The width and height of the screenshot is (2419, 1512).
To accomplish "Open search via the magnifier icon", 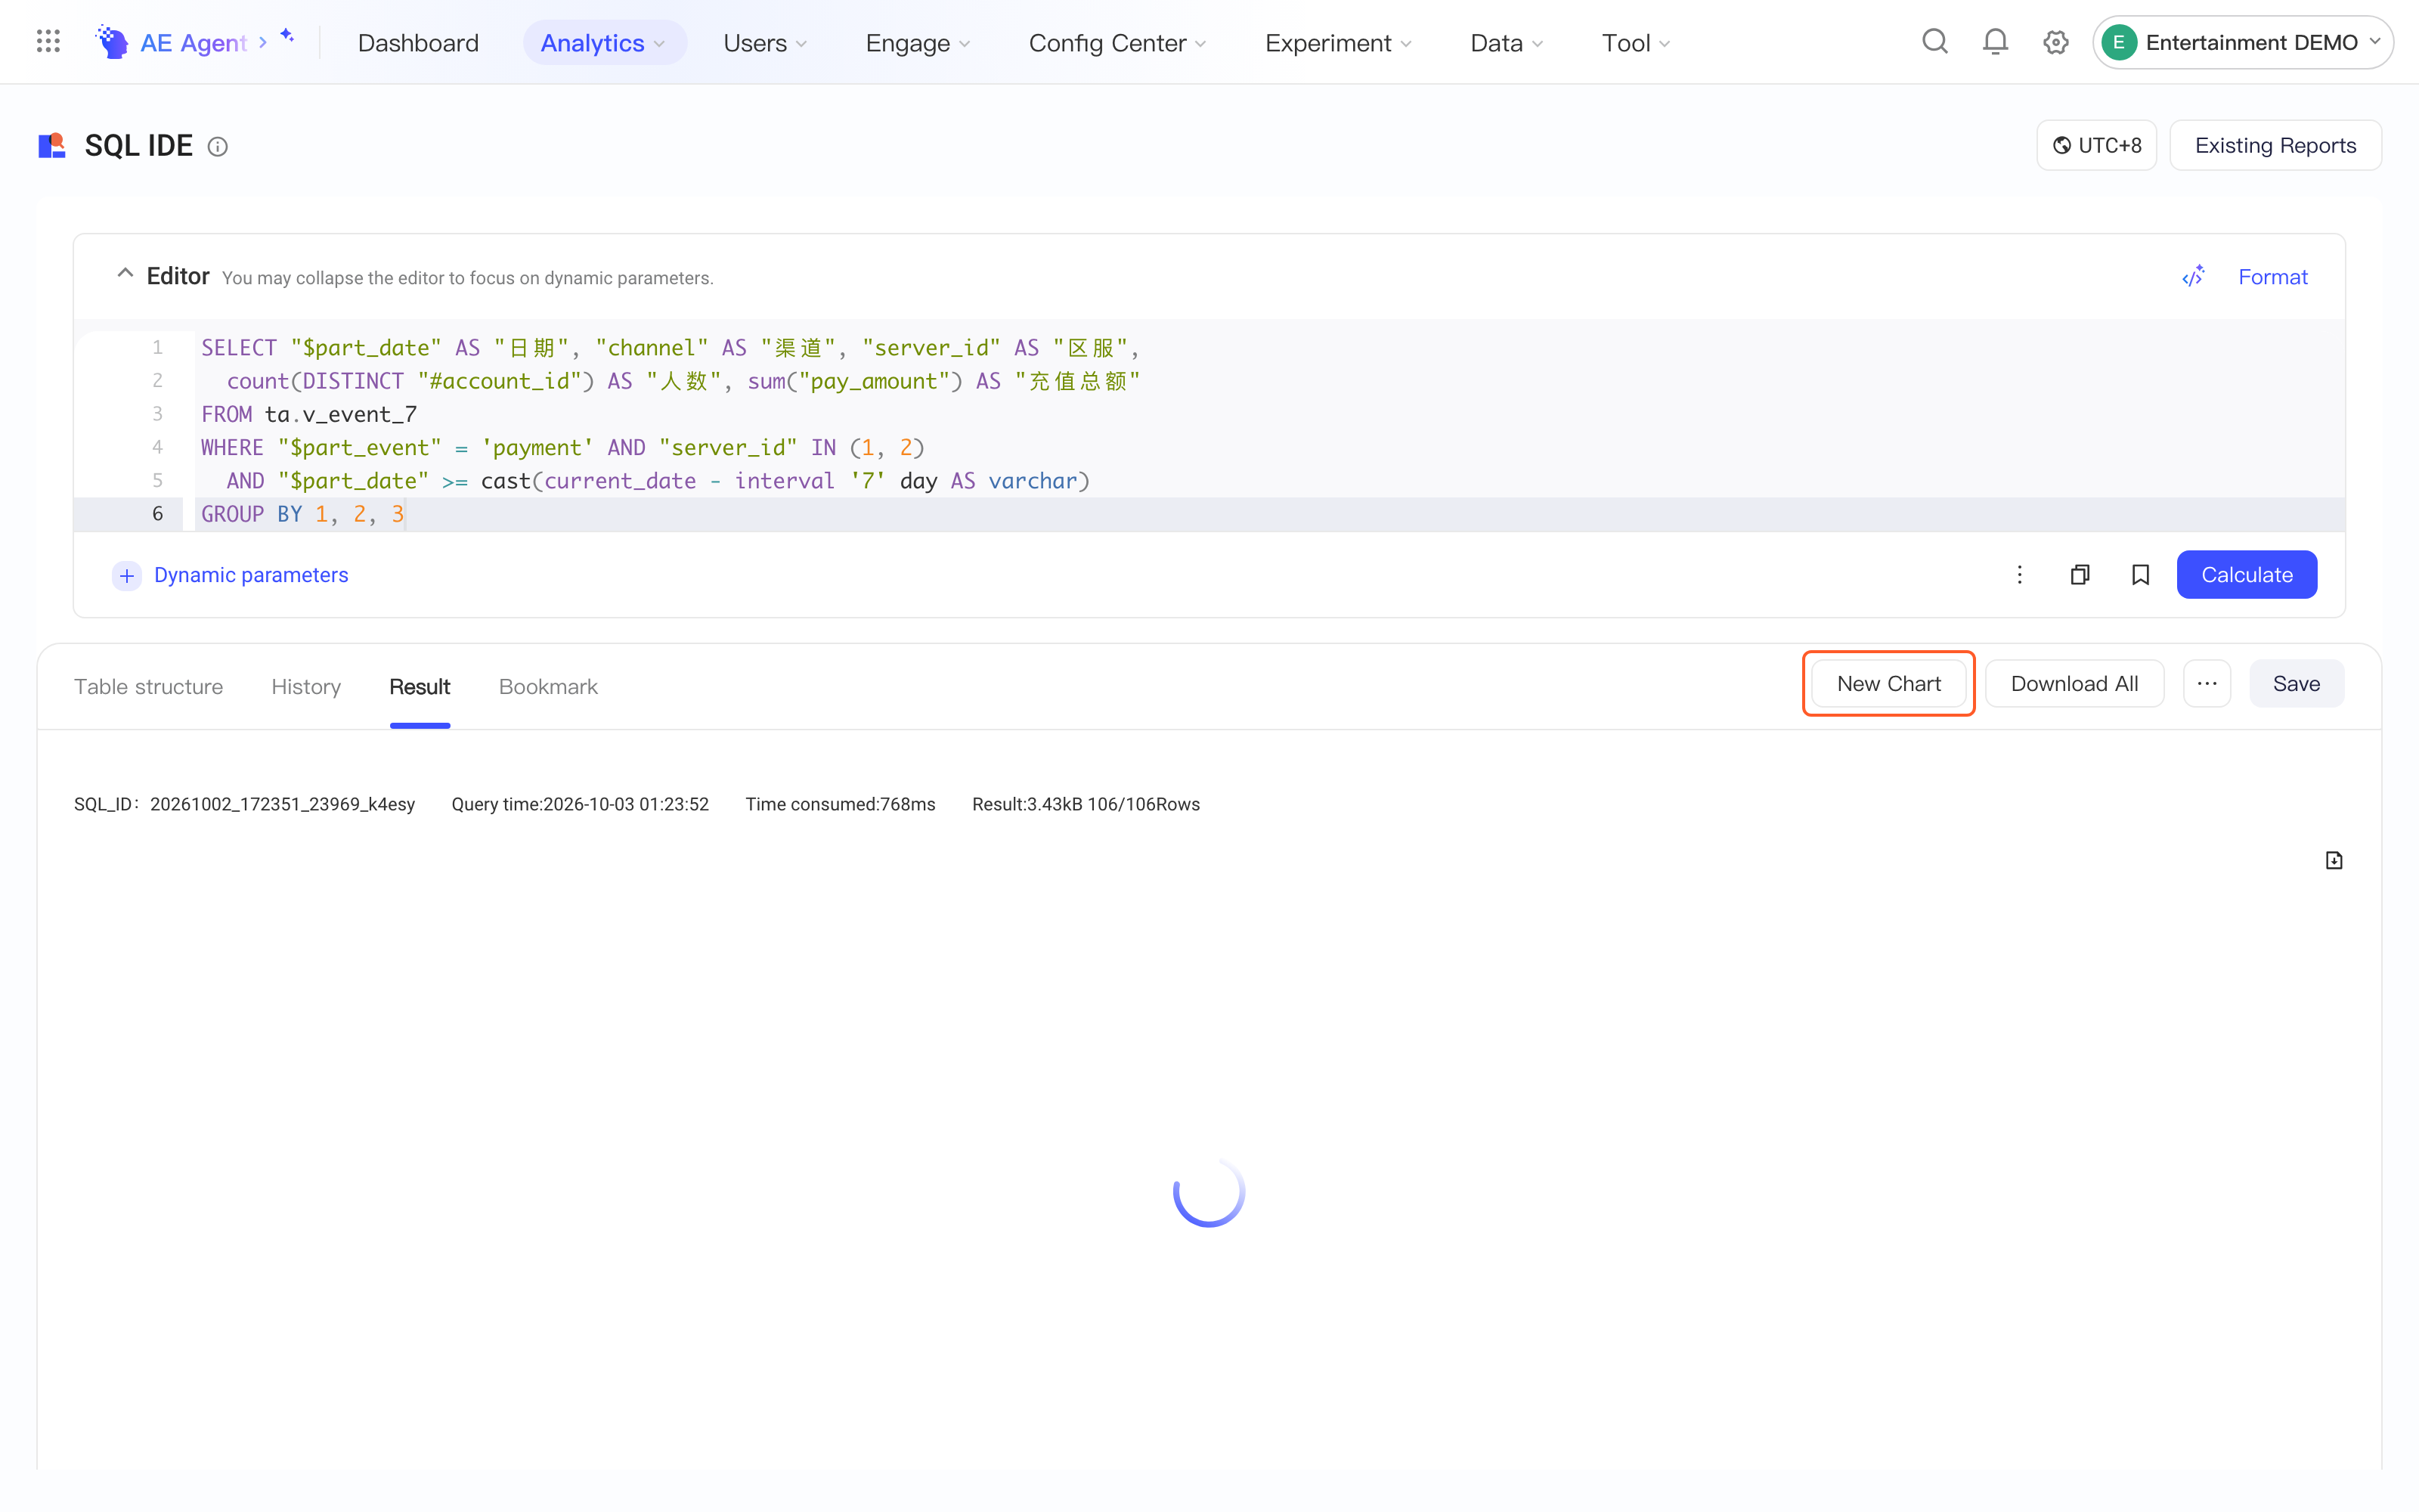I will tap(1934, 41).
